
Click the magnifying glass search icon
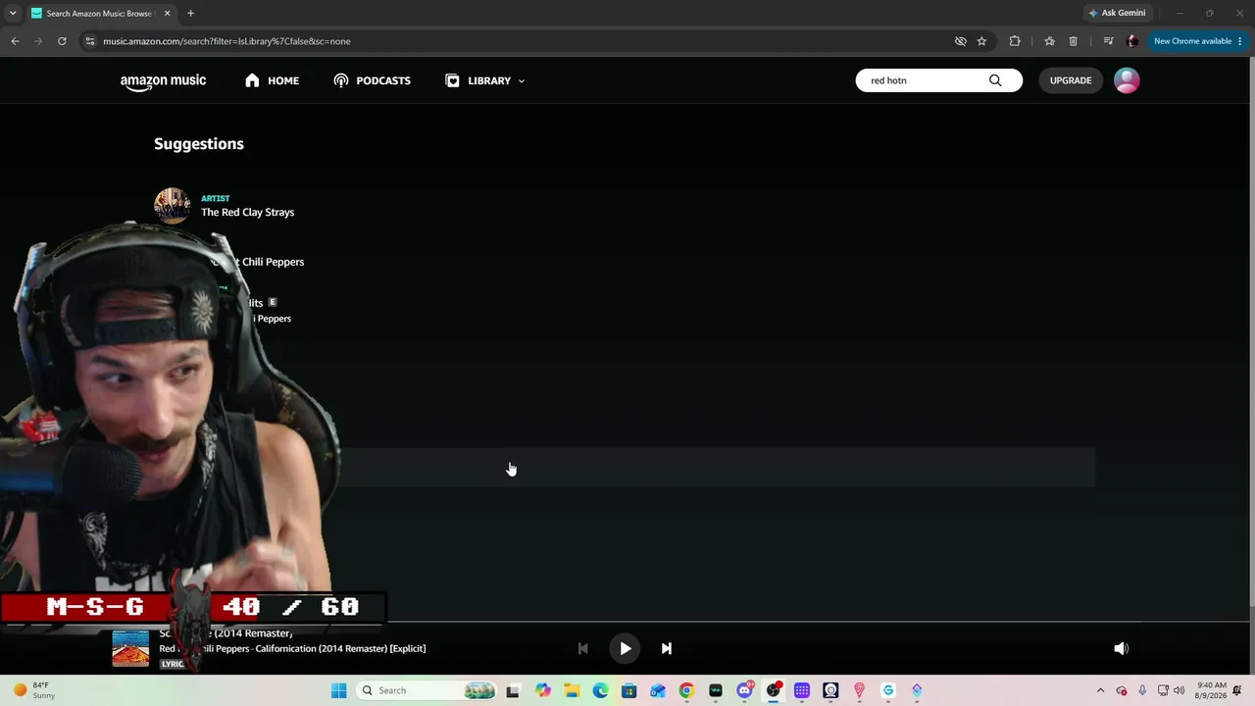995,80
